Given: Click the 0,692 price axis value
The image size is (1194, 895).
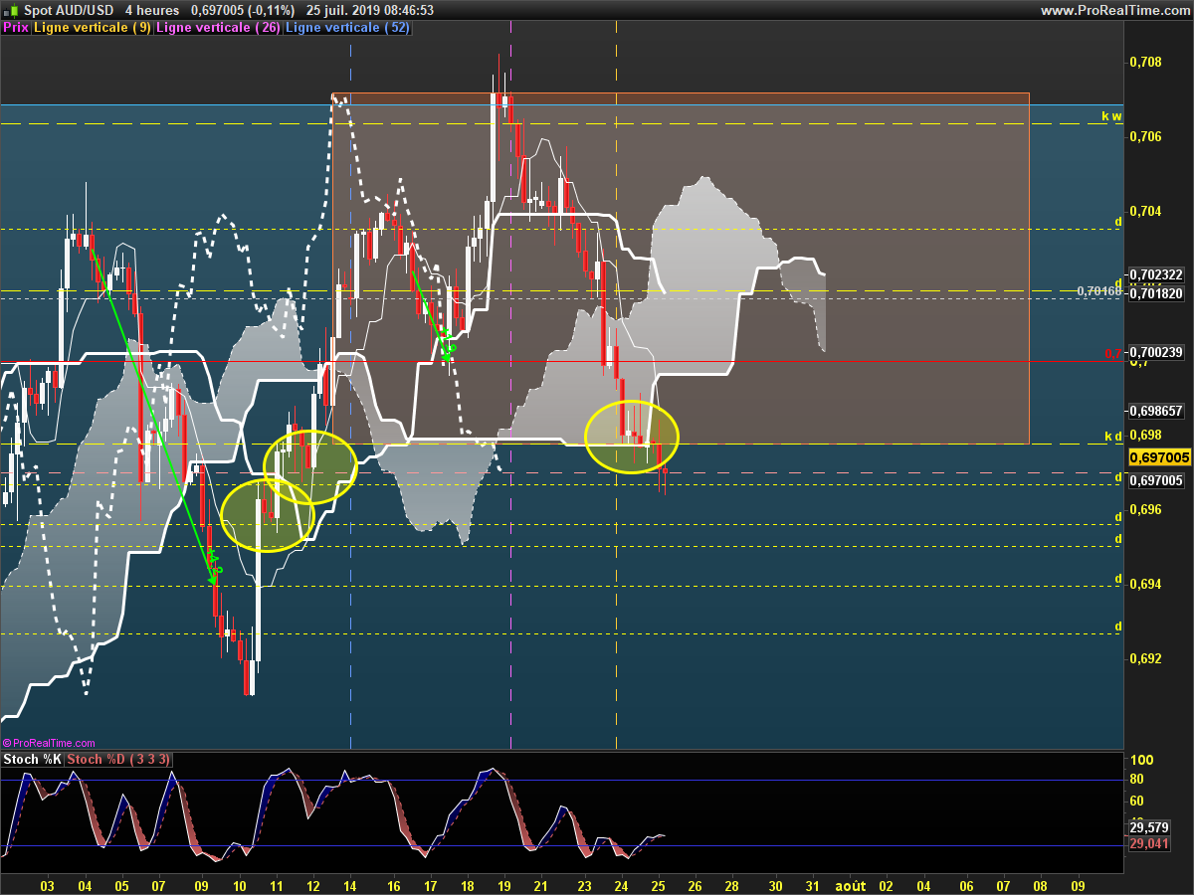Looking at the screenshot, I should (1145, 658).
